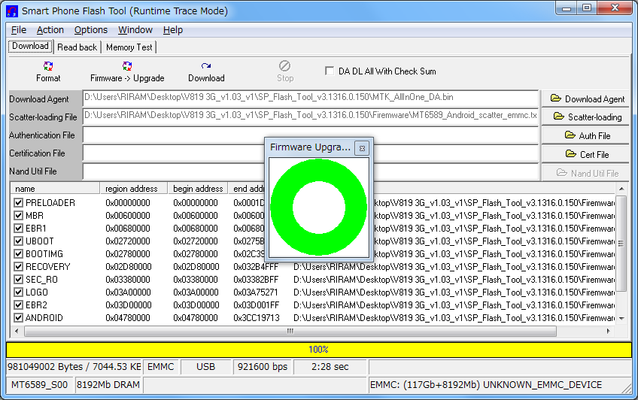The width and height of the screenshot is (638, 400).
Task: Uncheck the RECOVERY partition checkbox
Action: click(x=18, y=267)
